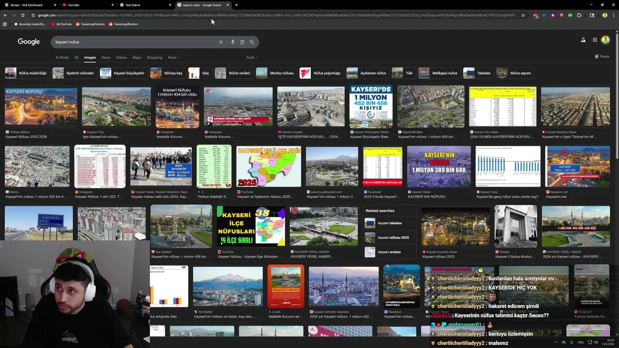
Task: Close the kayseri nufus Google Search tab
Action: click(228, 5)
